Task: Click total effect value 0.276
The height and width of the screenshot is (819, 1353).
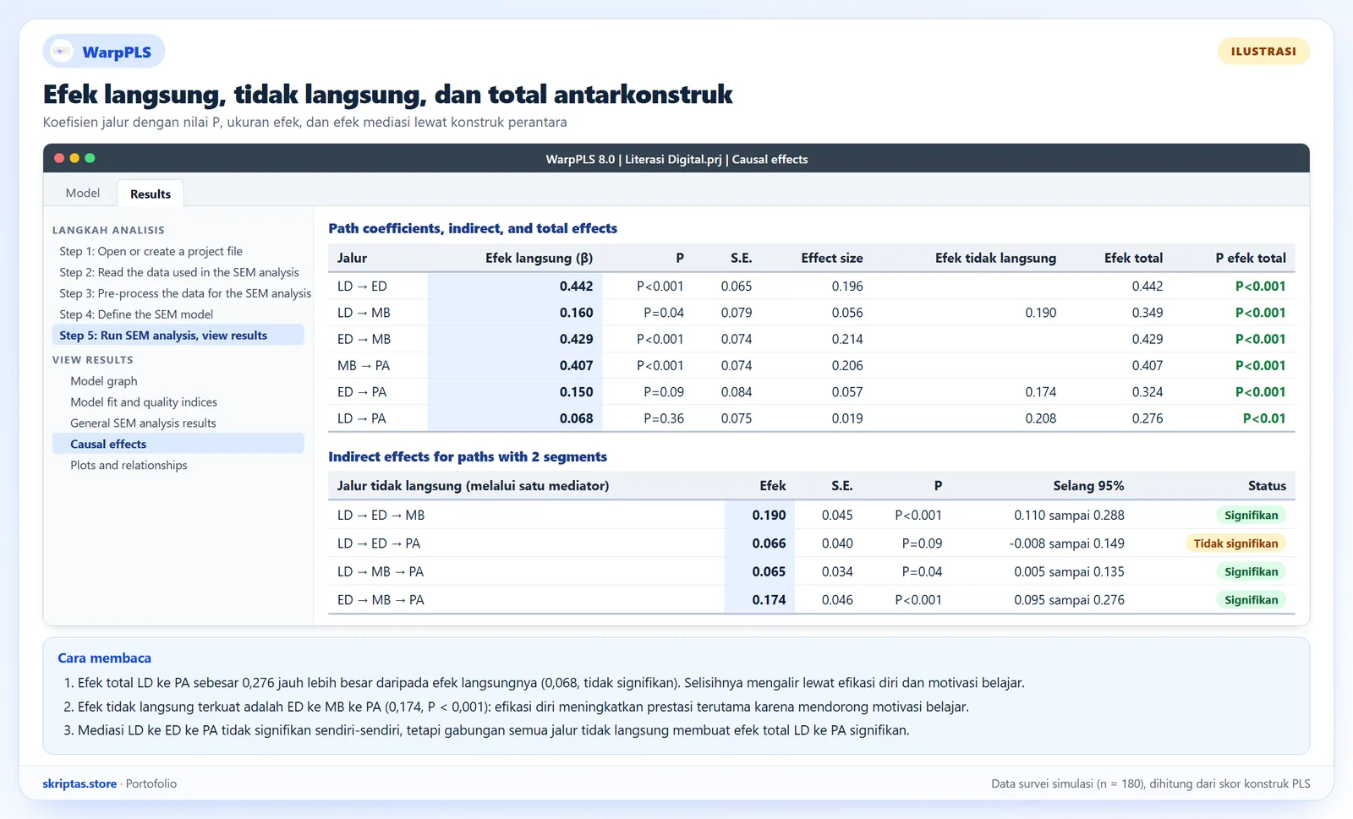Action: [1148, 418]
